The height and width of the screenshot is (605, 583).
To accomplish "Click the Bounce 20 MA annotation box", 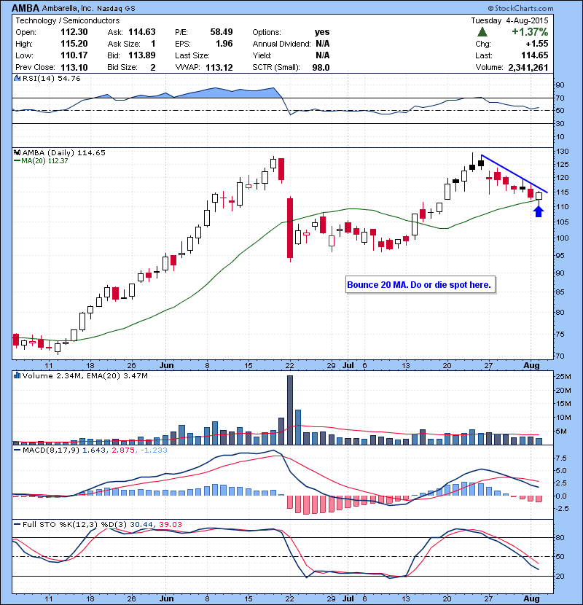I will [420, 285].
